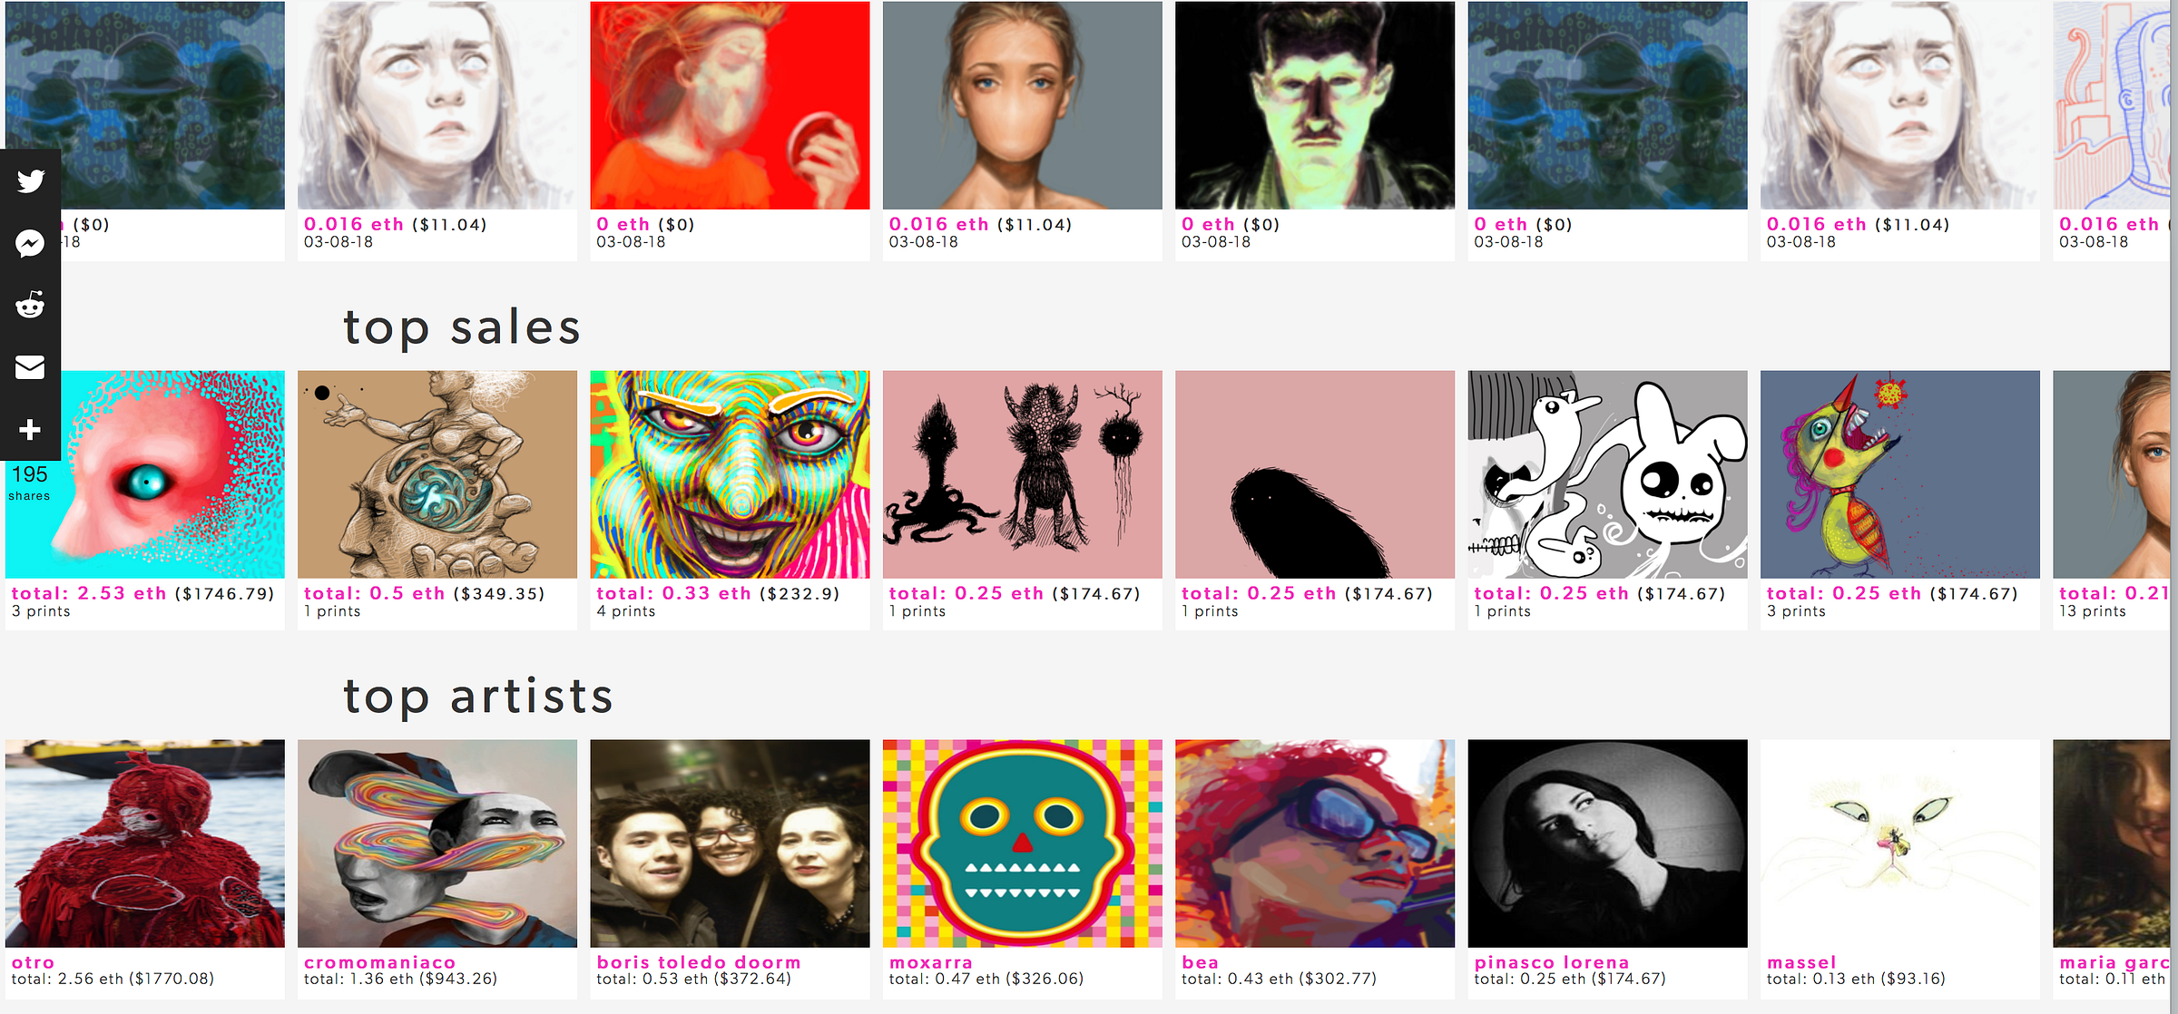Open massel cat drawing thumbnail
Image resolution: width=2178 pixels, height=1014 pixels.
coord(1900,843)
